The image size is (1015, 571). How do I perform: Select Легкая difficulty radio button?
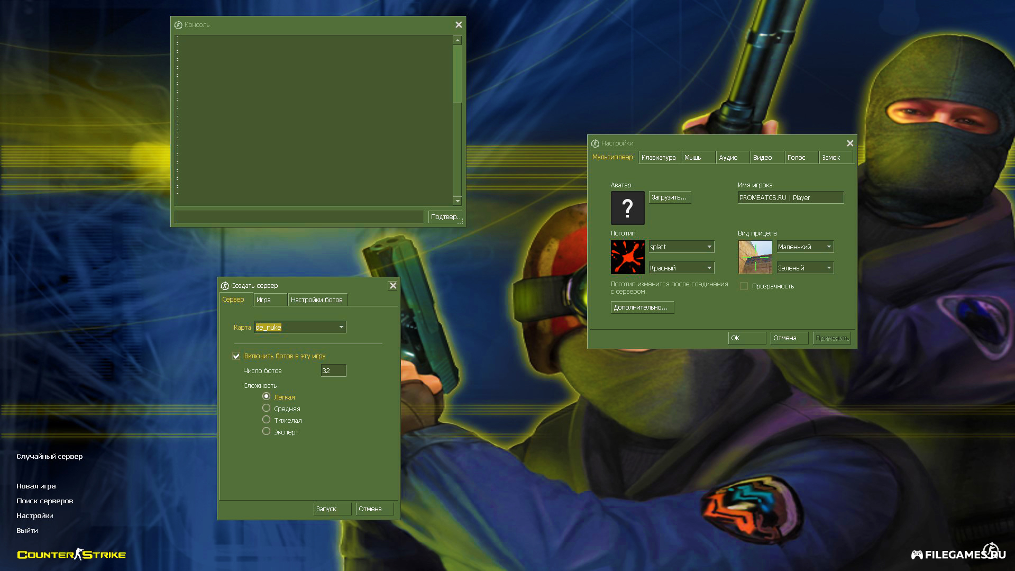[x=266, y=396]
